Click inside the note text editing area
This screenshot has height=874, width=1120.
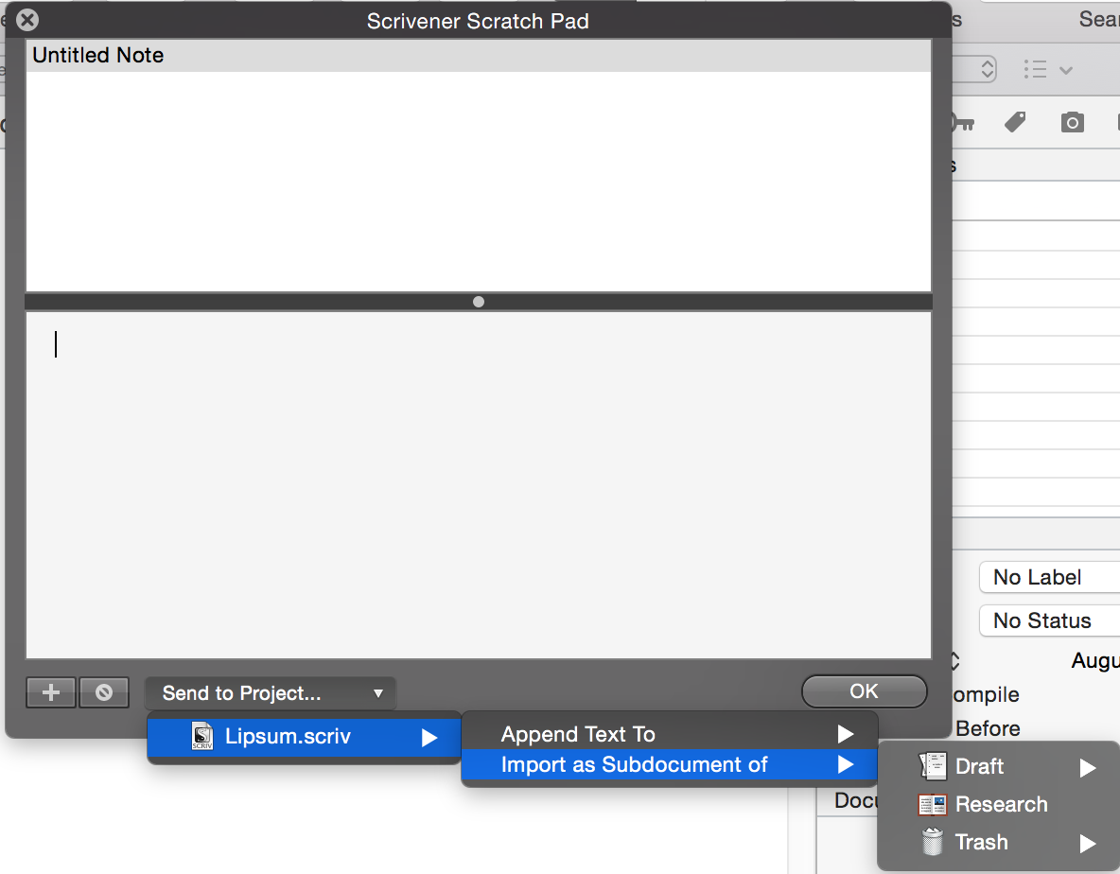[478, 484]
